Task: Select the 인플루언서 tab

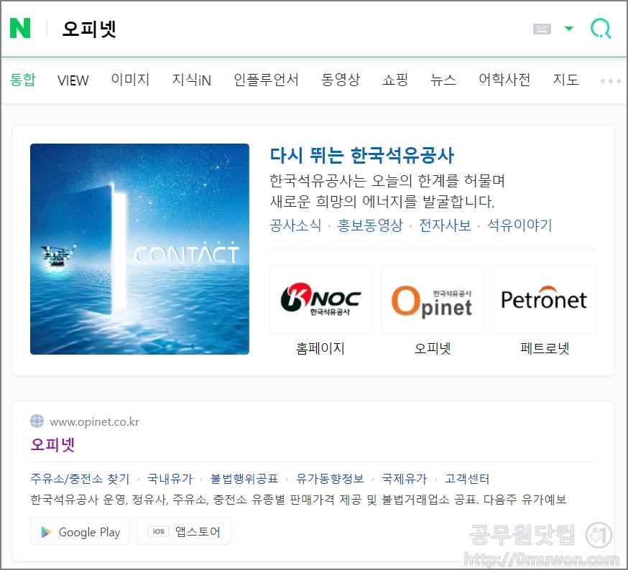Action: [x=266, y=80]
